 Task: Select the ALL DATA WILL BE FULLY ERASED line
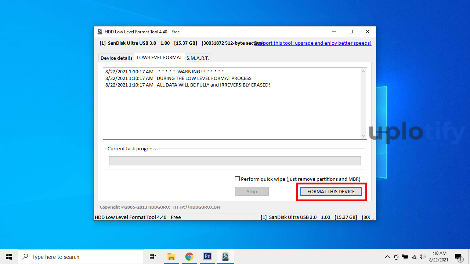coord(188,85)
